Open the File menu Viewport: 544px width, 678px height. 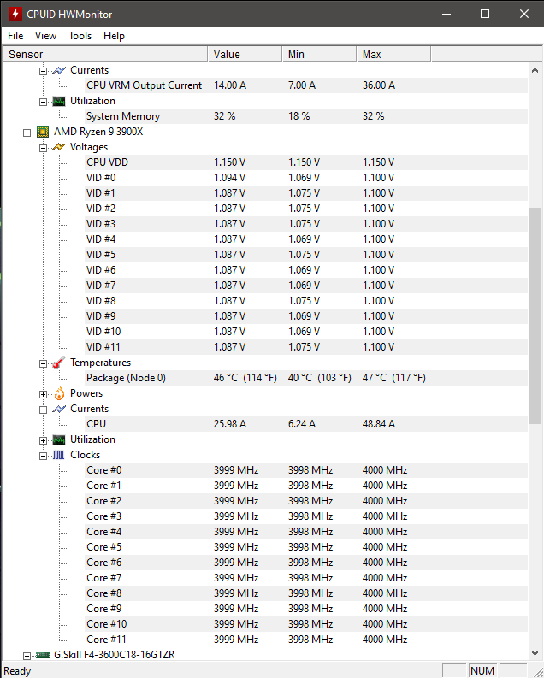coord(15,36)
